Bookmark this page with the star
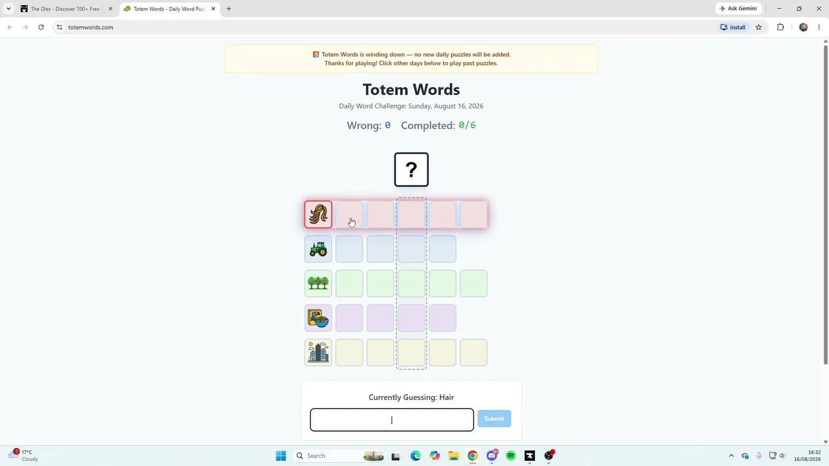Viewport: 829px width, 466px height. coord(758,27)
